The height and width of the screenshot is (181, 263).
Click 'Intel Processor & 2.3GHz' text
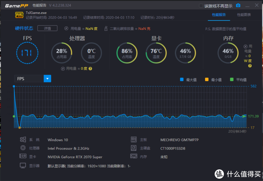tap(68, 148)
